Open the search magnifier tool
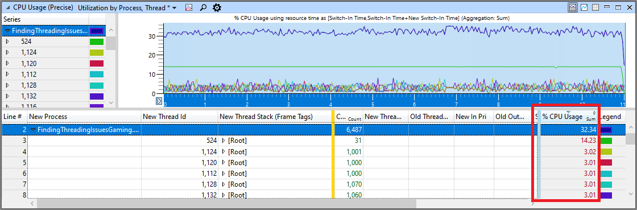 pos(203,7)
